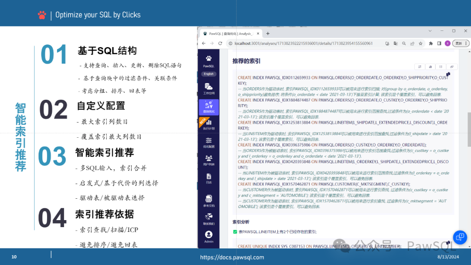Click the purple profile avatar in browser

click(447, 44)
